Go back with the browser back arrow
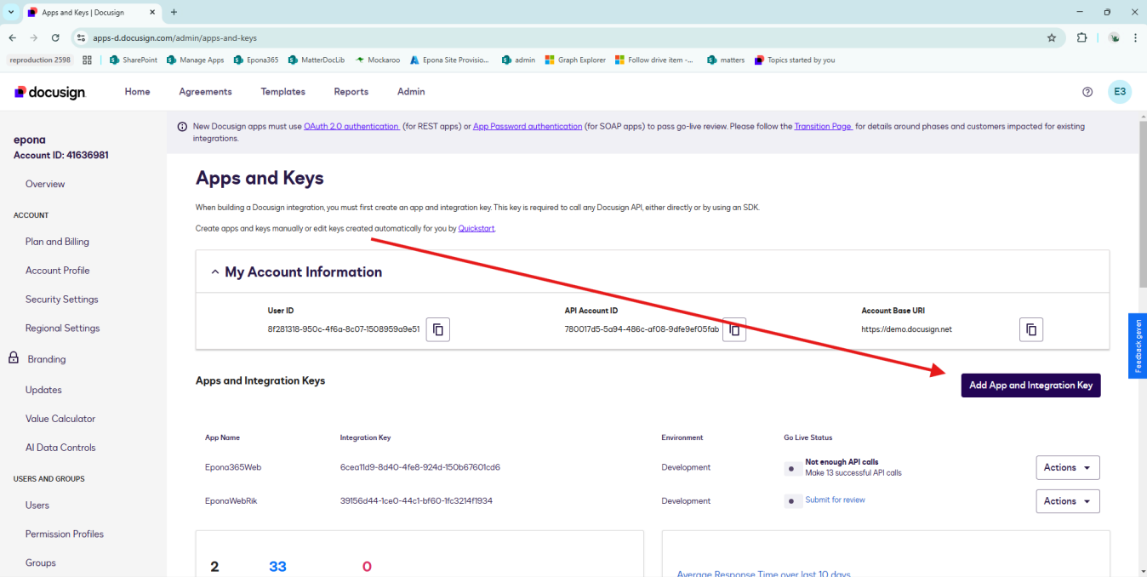The image size is (1147, 577). (x=12, y=37)
